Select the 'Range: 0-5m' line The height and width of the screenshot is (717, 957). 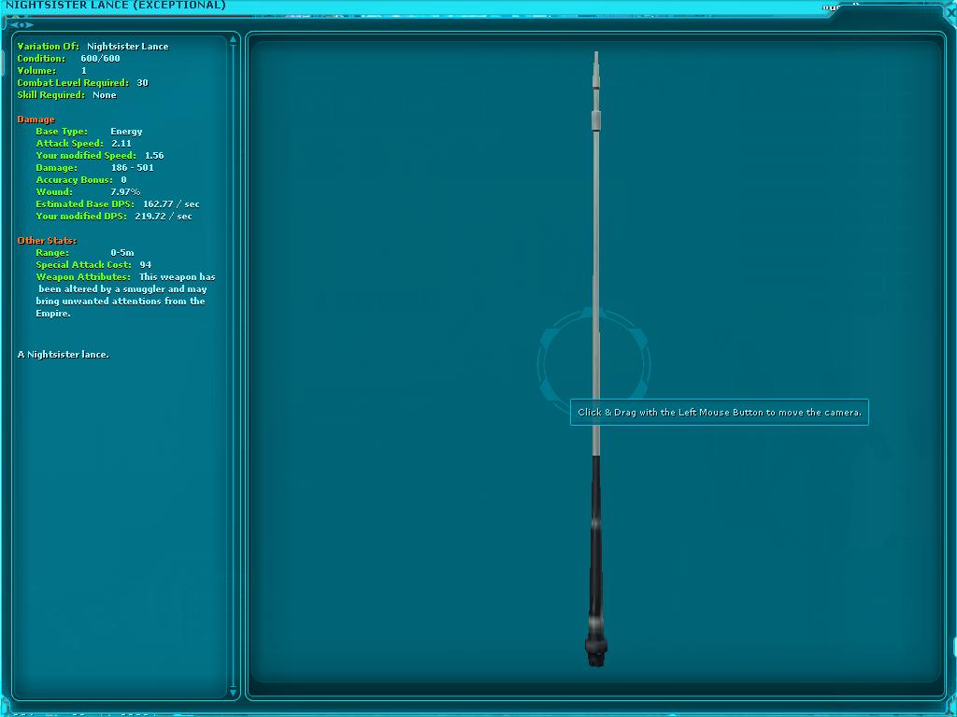85,252
